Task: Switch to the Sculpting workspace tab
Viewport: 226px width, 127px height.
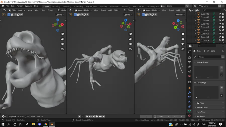Action: pos(67,6)
